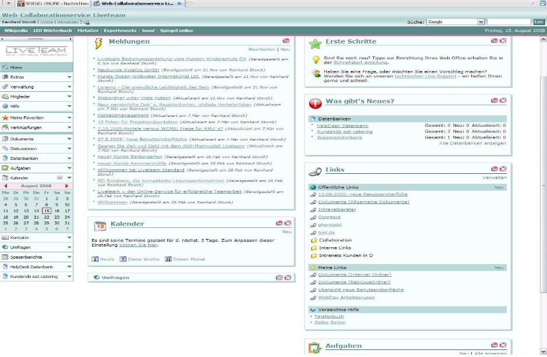547x357 pixels.
Task: Open the Opentext public link
Action: (329, 217)
